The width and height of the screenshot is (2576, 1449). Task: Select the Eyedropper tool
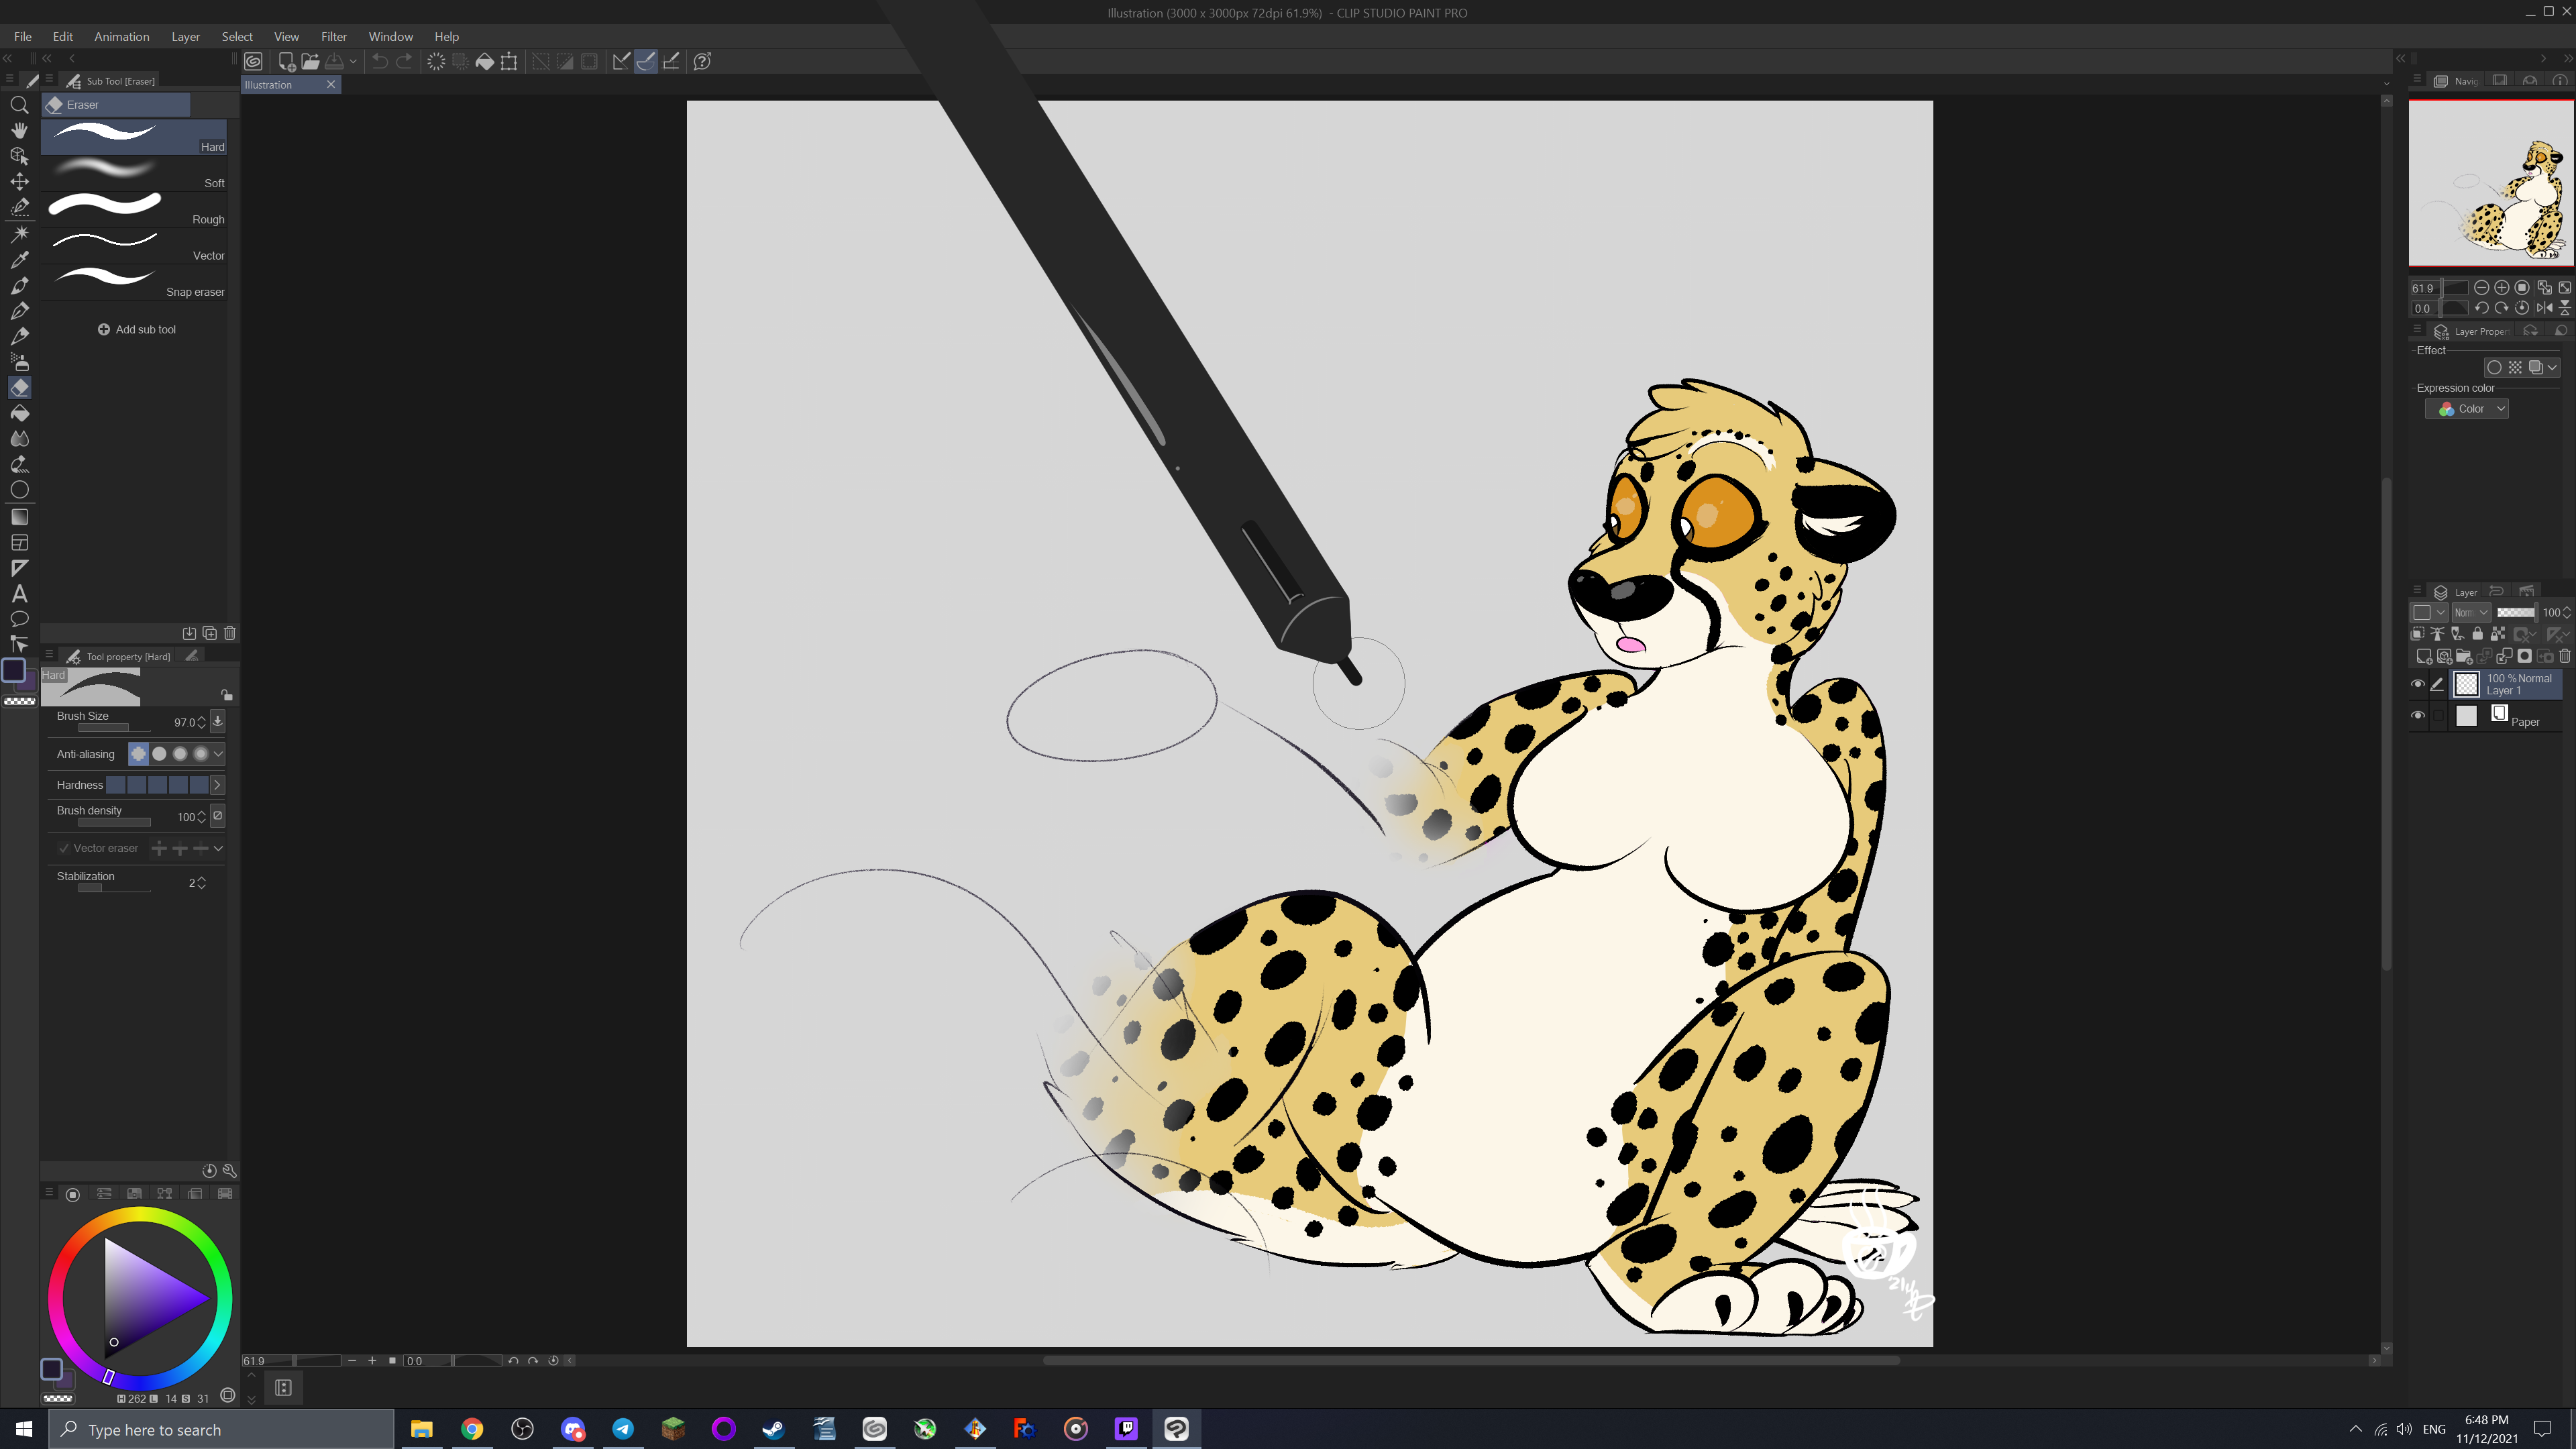19,259
